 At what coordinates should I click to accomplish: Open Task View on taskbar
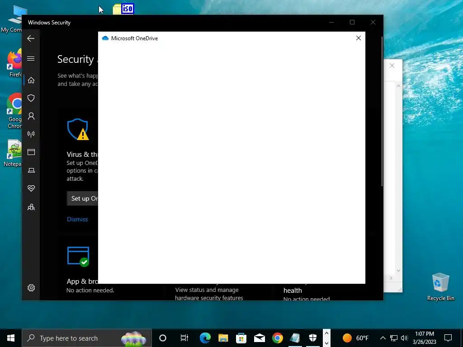pyautogui.click(x=184, y=338)
